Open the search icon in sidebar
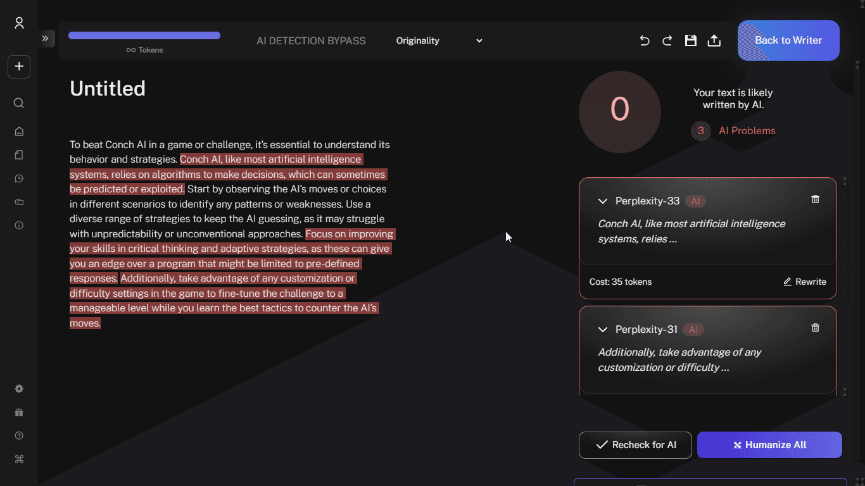Image resolution: width=865 pixels, height=486 pixels. [x=19, y=103]
